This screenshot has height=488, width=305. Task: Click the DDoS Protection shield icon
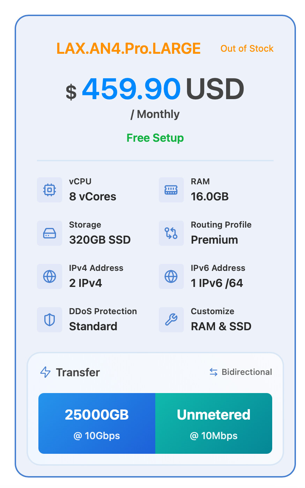[50, 320]
